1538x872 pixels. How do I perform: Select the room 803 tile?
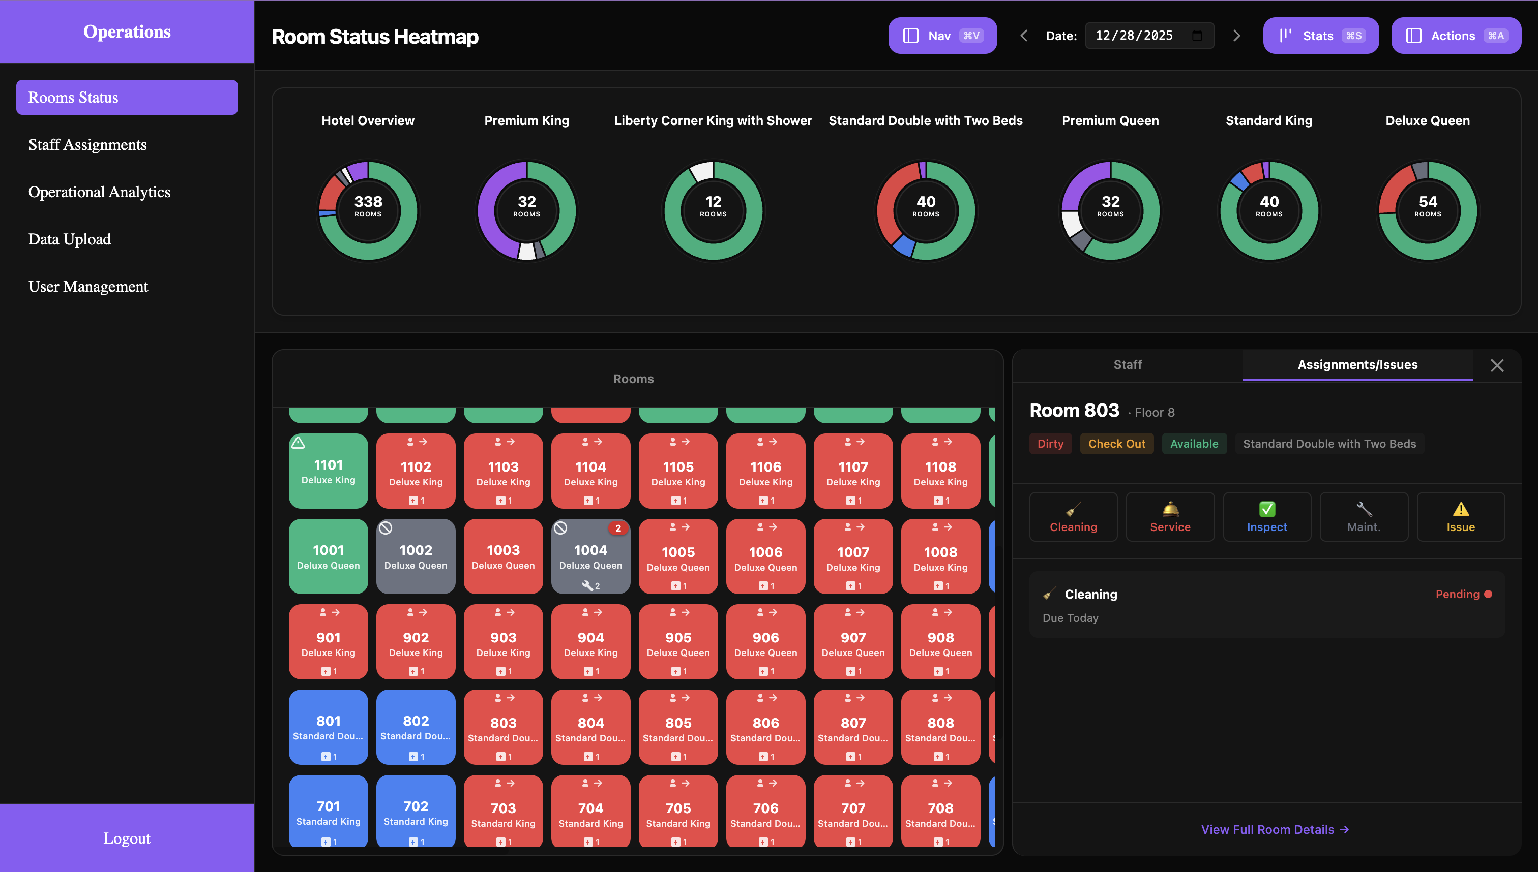point(503,727)
